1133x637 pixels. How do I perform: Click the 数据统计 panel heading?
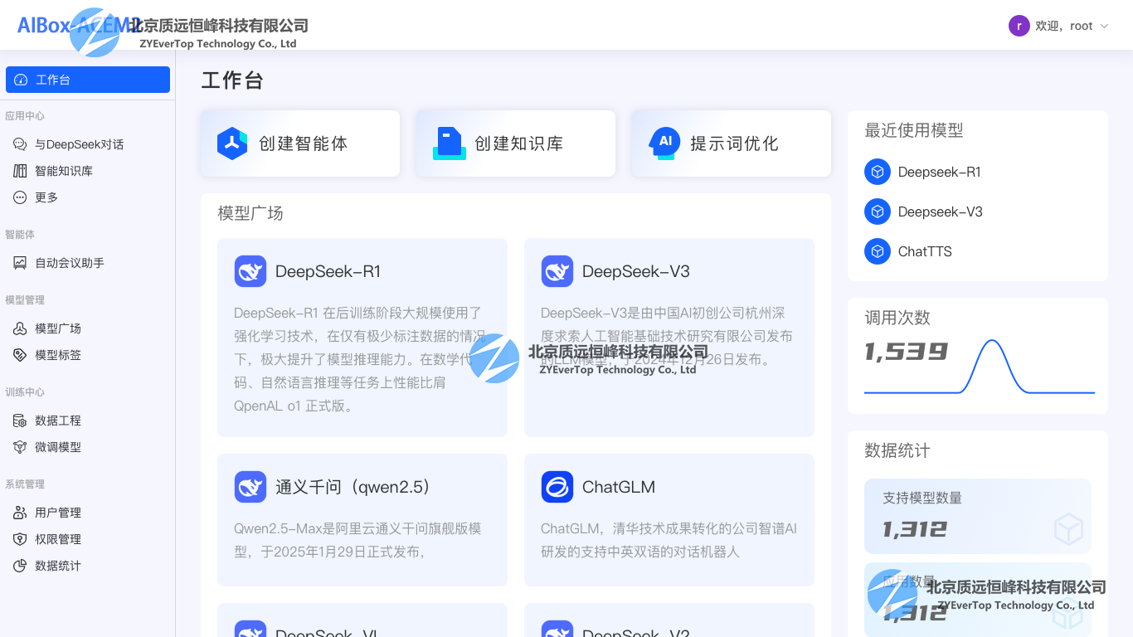pyautogui.click(x=897, y=450)
